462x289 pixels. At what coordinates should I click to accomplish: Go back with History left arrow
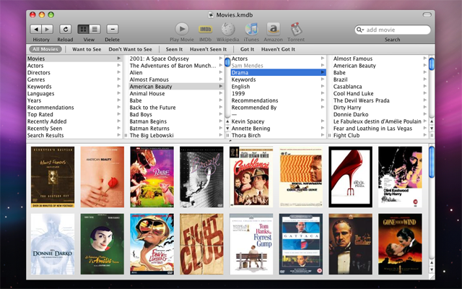pyautogui.click(x=36, y=29)
